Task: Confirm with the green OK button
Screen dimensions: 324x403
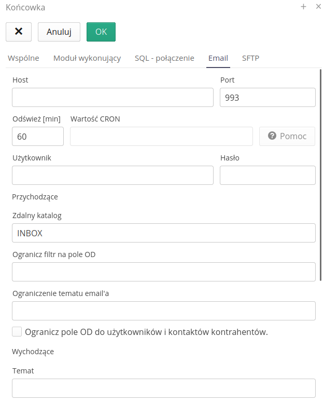Action: pos(101,32)
